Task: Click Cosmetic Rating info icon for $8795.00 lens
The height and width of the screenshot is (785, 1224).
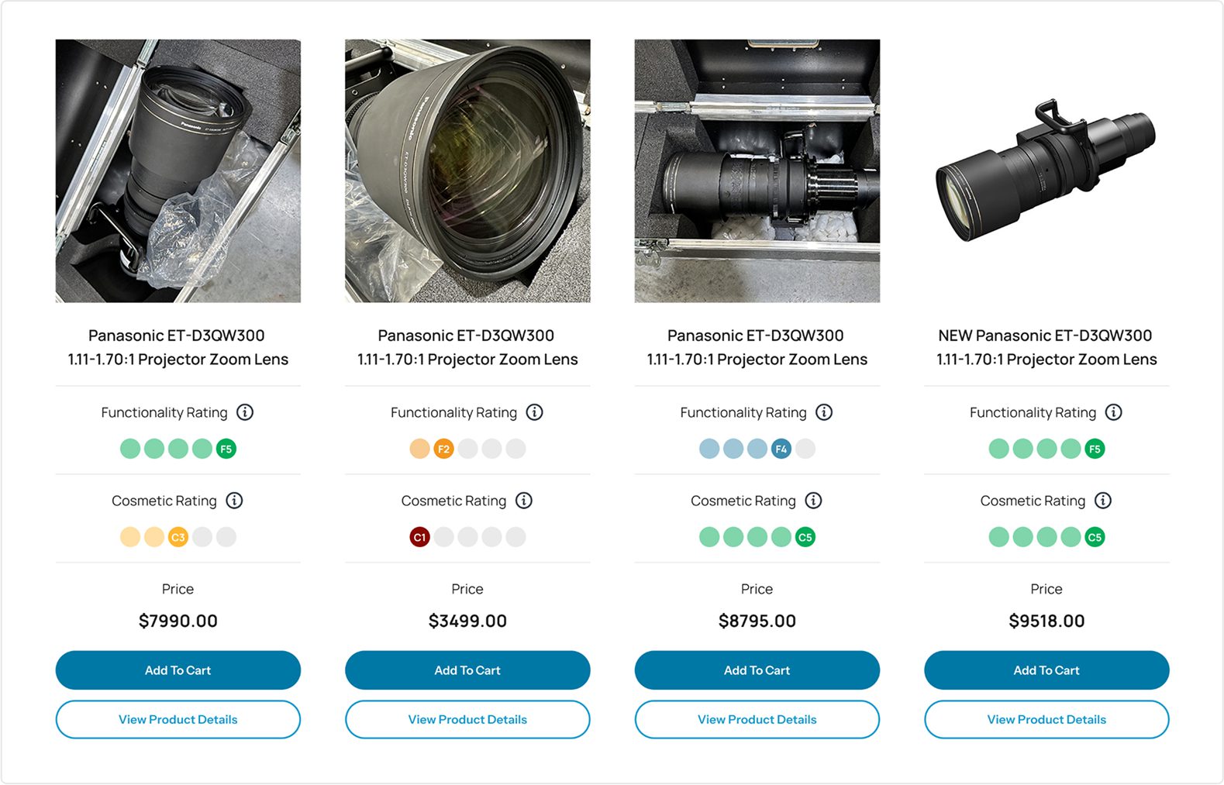Action: pos(813,501)
